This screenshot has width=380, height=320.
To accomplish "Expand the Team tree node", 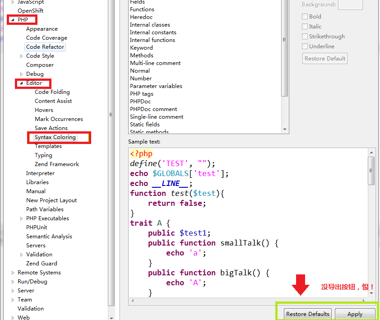I will tap(13, 300).
